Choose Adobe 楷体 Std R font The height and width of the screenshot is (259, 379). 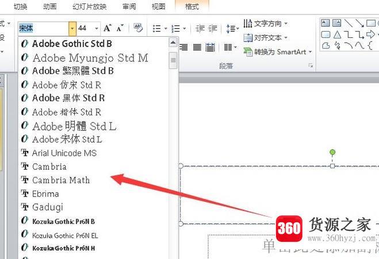point(93,112)
